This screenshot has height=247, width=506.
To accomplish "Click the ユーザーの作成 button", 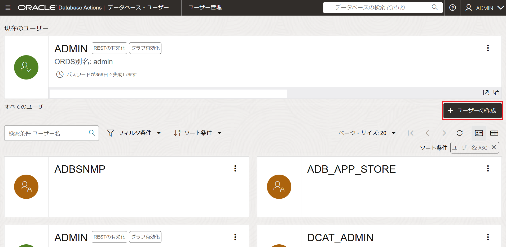I will pos(472,110).
